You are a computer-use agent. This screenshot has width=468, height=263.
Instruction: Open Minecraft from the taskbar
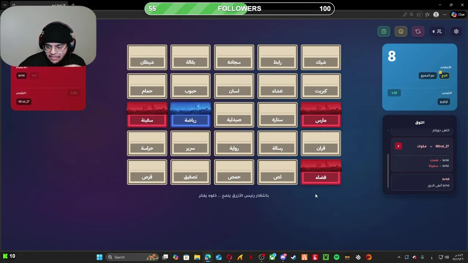pos(326,257)
